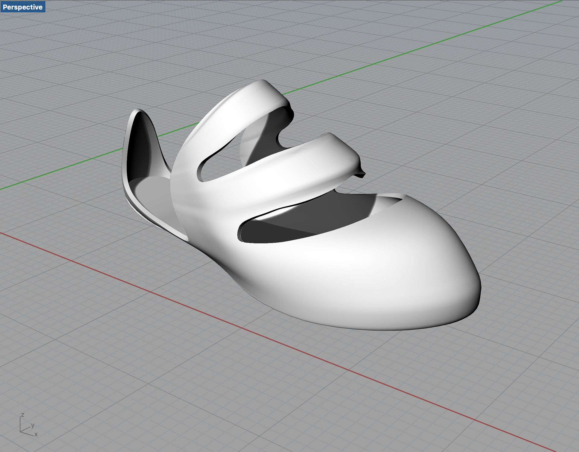Screen dimensions: 579x452
Task: Open the Perspective viewport title menu
Action: point(23,7)
